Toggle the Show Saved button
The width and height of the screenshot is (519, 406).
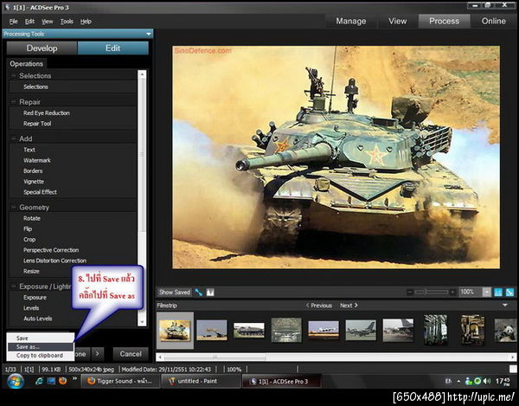coord(175,292)
